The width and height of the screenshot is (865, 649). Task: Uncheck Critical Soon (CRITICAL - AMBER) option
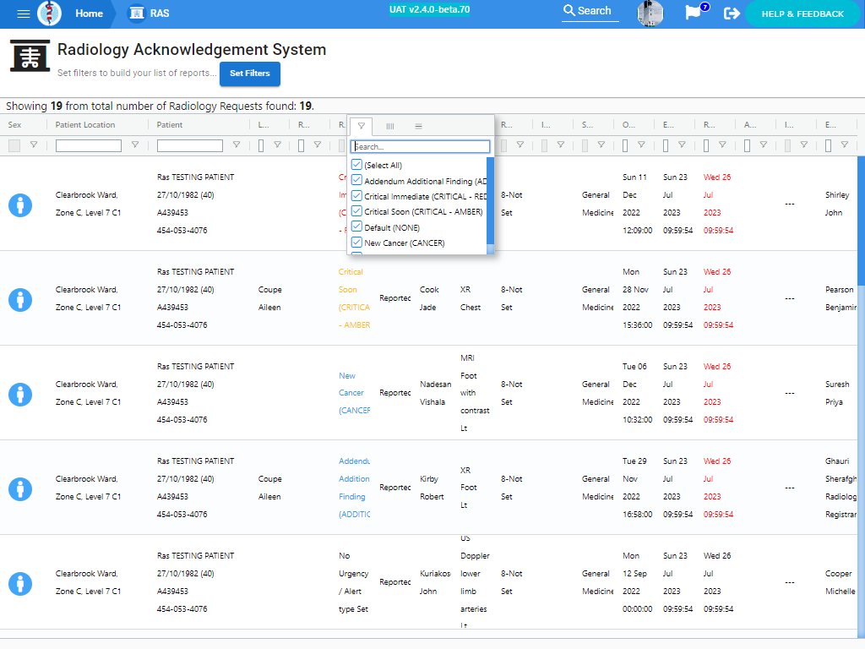(x=357, y=211)
